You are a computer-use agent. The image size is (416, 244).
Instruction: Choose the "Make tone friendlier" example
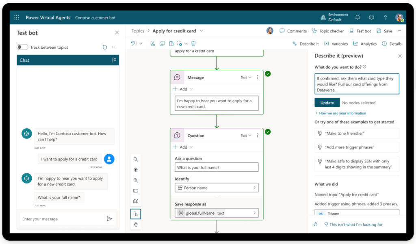pyautogui.click(x=357, y=133)
